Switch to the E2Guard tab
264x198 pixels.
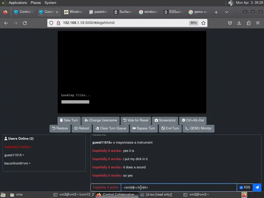[173, 12]
